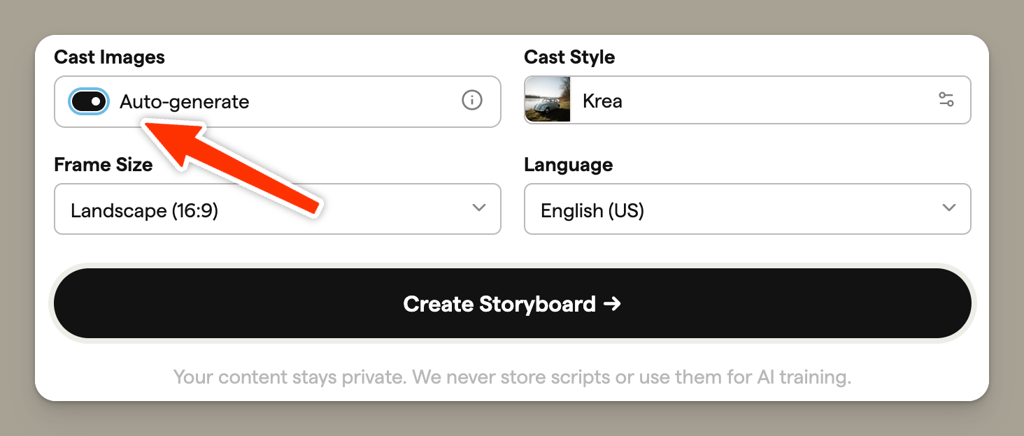Click the privacy notice text

[x=512, y=378]
